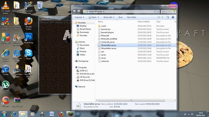Image resolution: width=209 pixels, height=117 pixels.
Task: Sort by the Name column header
Action: 100,22
